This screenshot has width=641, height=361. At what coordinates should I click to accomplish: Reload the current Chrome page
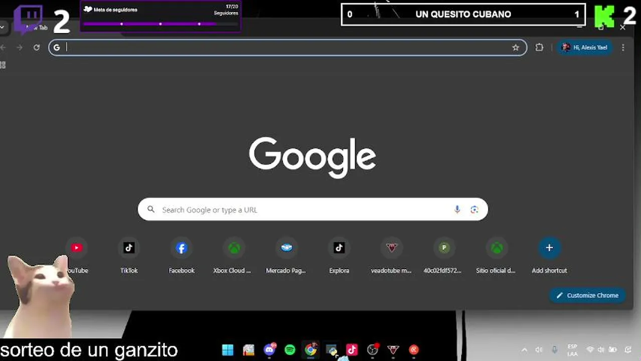[x=37, y=47]
